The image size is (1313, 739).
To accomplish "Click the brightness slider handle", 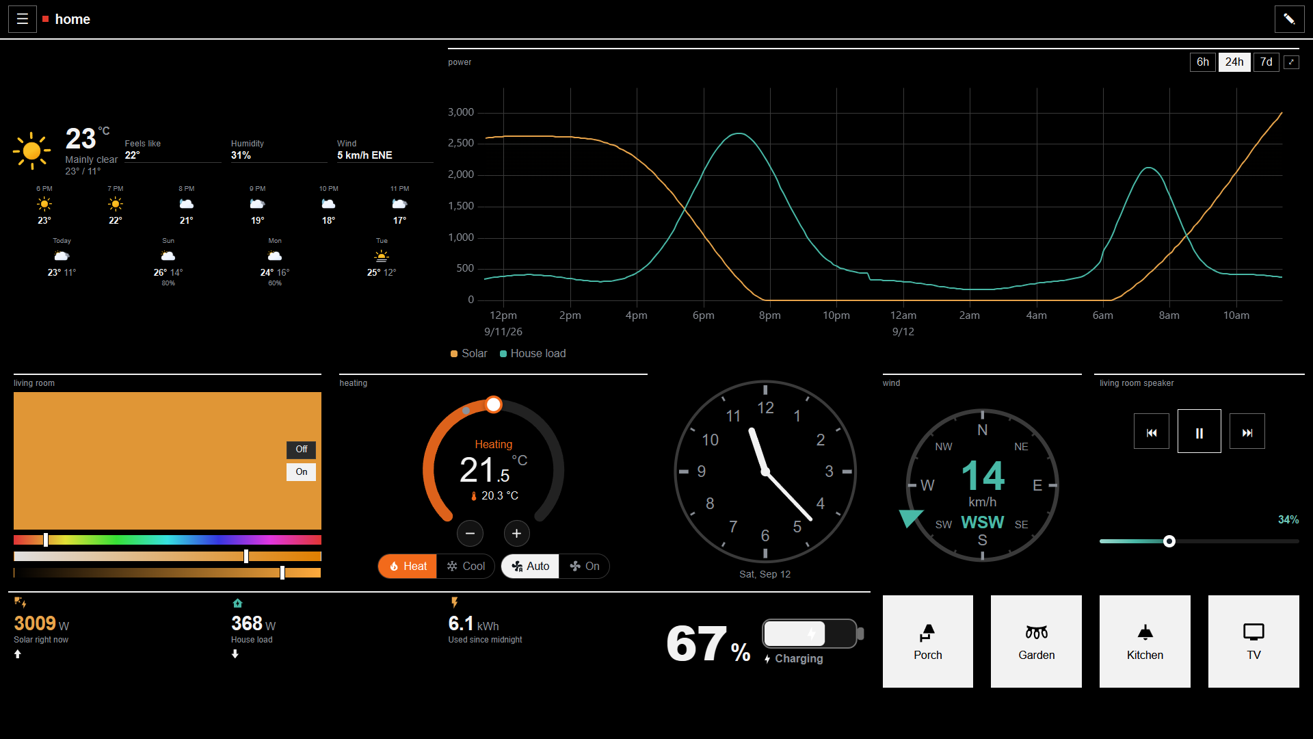I will click(x=282, y=573).
